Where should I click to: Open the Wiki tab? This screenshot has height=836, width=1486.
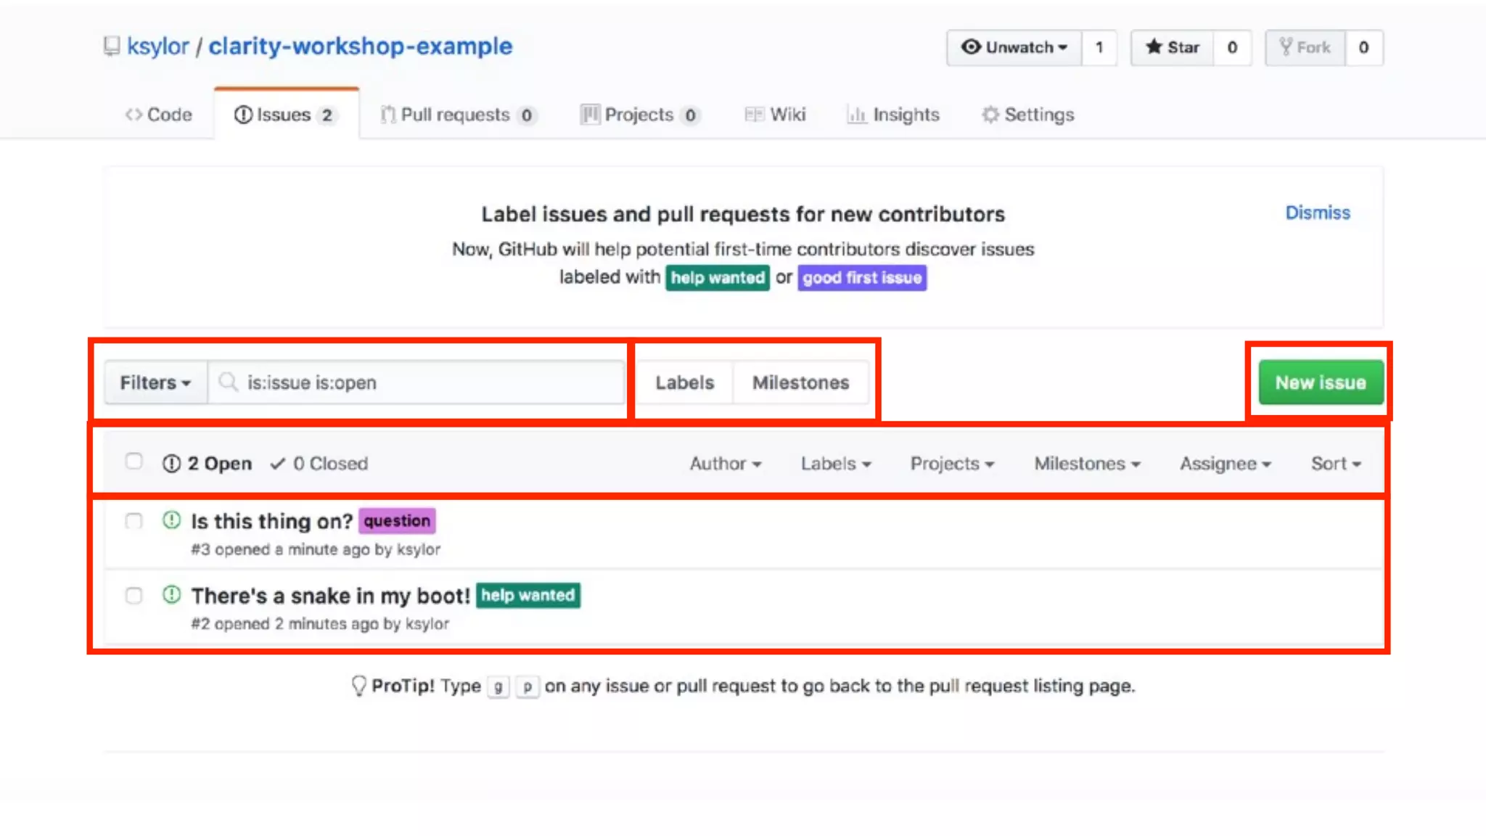pyautogui.click(x=787, y=115)
